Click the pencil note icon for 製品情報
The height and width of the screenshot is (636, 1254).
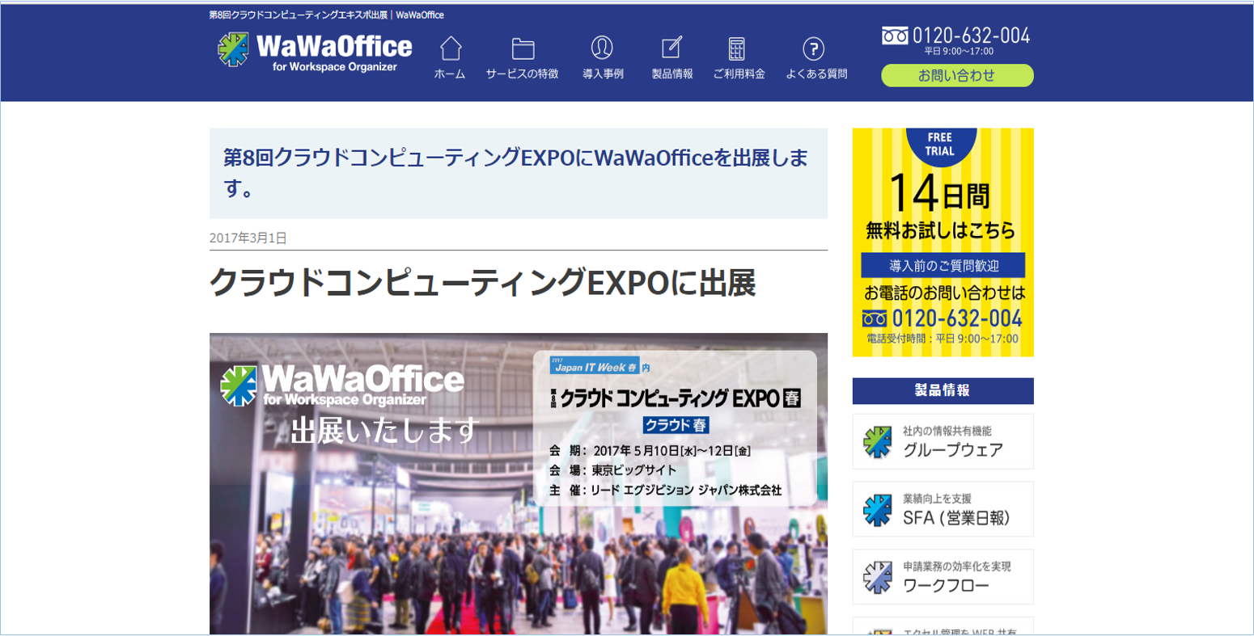pos(671,48)
